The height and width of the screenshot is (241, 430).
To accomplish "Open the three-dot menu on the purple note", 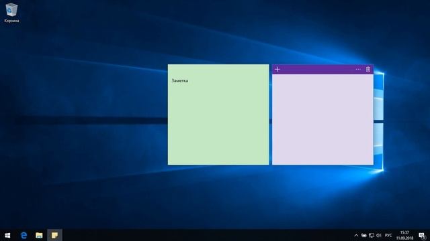I will pyautogui.click(x=358, y=70).
